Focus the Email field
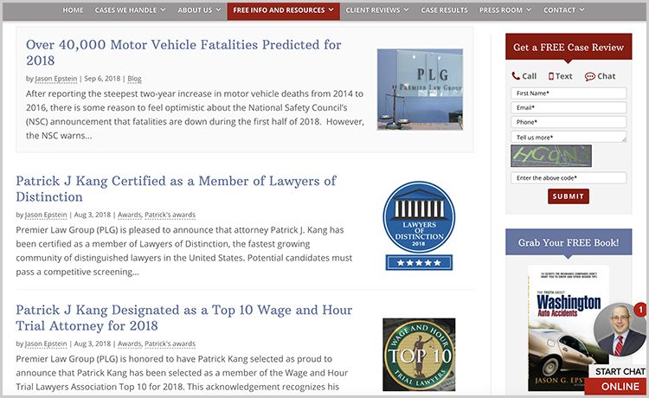 pos(569,107)
